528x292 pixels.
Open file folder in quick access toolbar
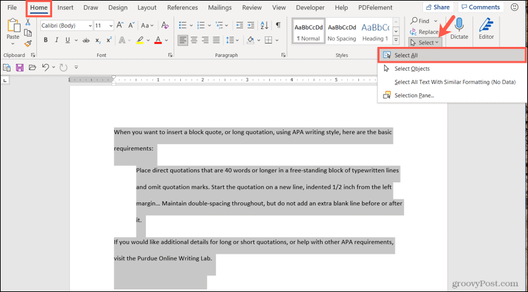32,67
